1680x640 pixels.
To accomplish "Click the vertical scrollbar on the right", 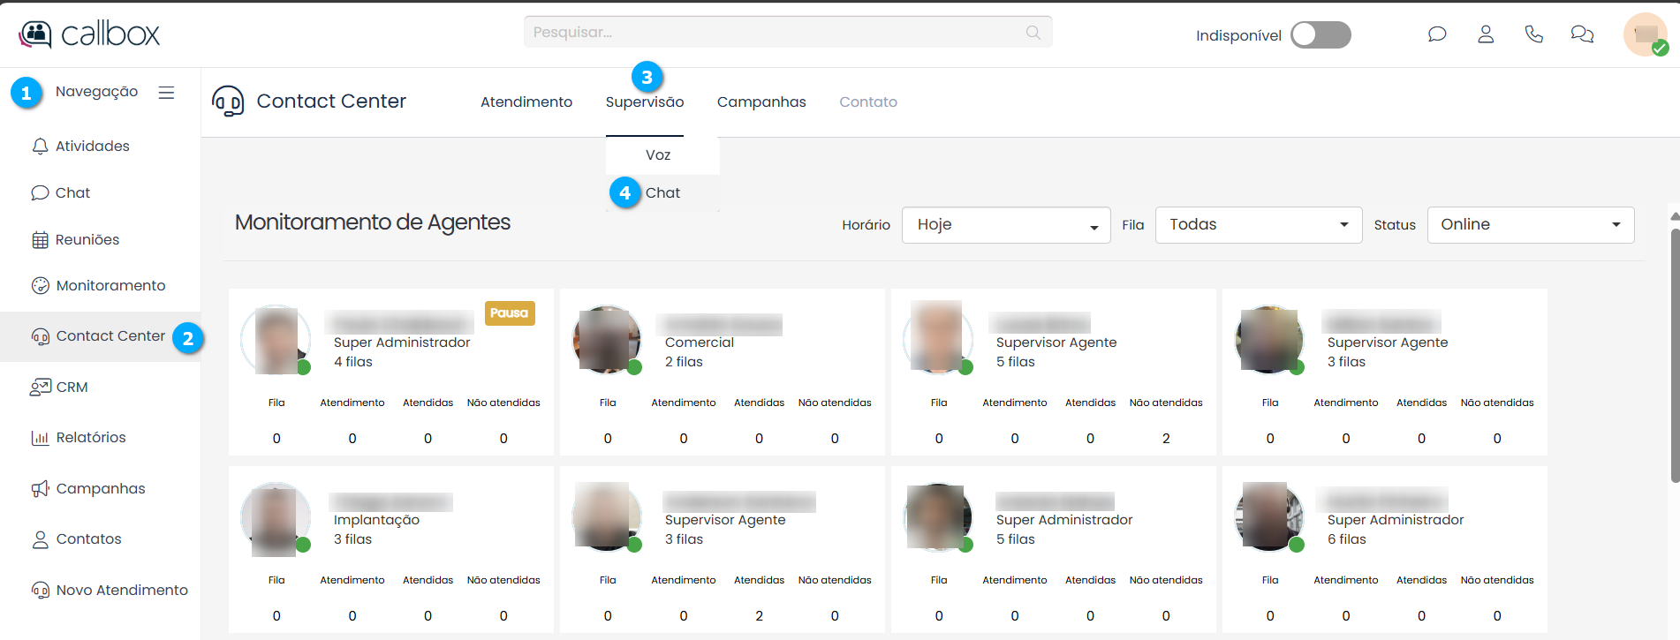I will (1674, 353).
